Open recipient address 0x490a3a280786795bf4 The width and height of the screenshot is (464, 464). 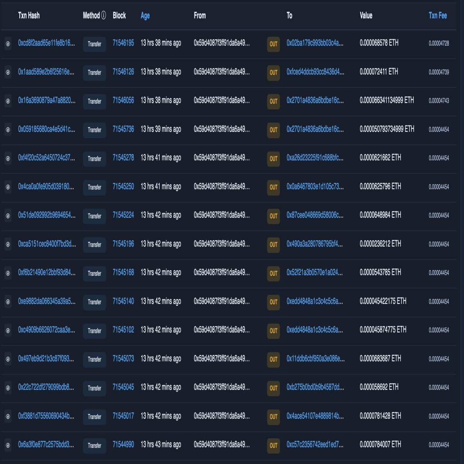pos(314,244)
